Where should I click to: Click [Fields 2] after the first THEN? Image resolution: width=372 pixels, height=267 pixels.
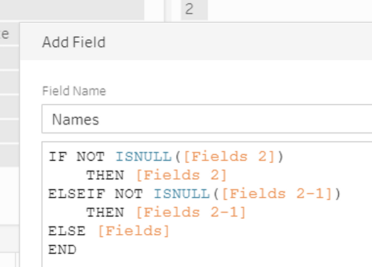click(182, 175)
